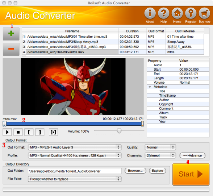Click the Audio property value 1

[193, 65]
